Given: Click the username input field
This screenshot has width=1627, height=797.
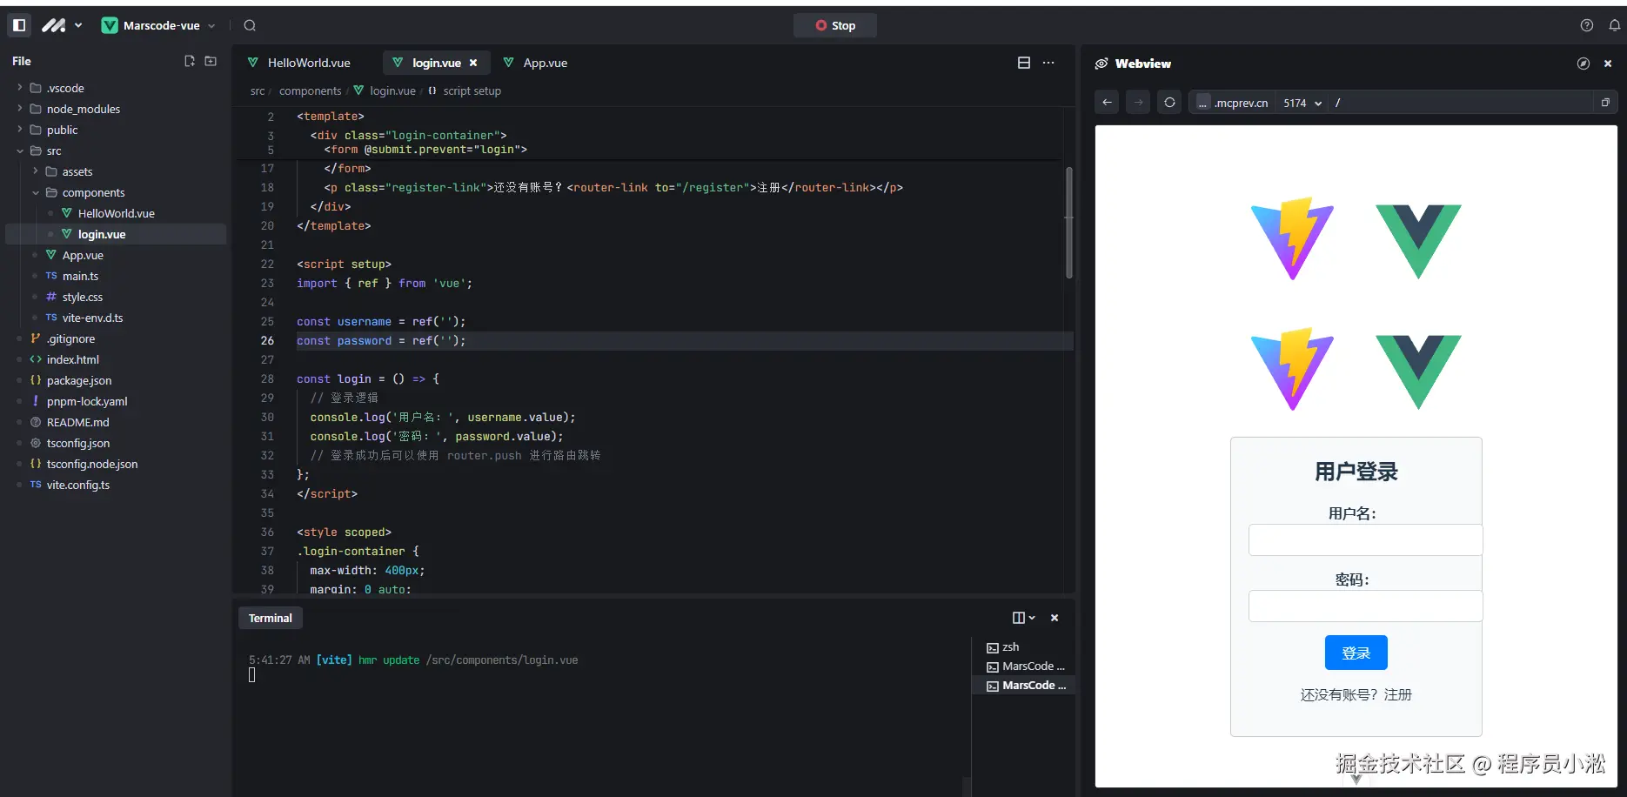Looking at the screenshot, I should click(1365, 539).
